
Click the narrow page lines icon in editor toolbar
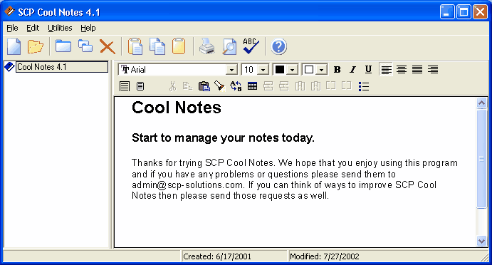click(x=140, y=86)
